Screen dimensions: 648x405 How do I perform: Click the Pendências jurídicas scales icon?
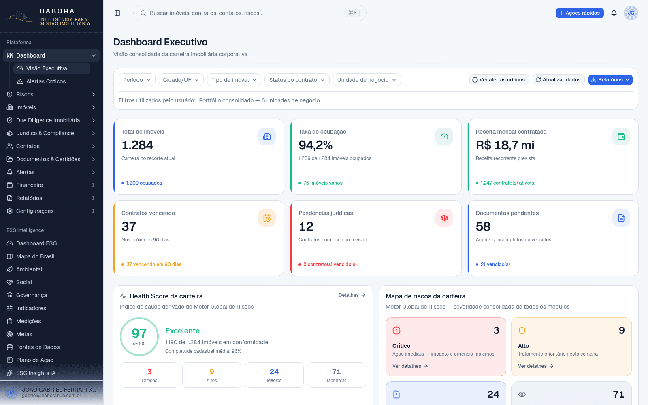(444, 218)
